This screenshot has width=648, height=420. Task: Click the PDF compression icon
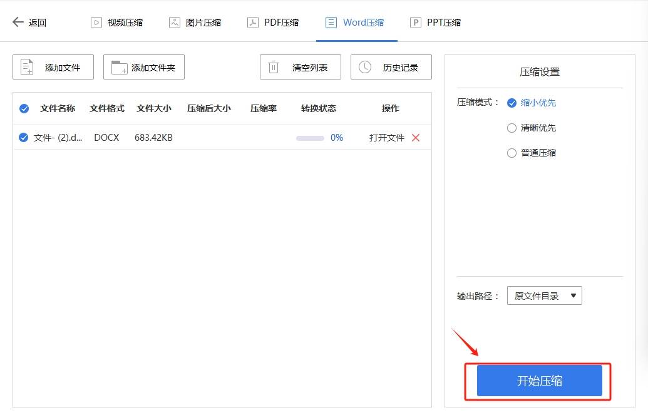point(253,23)
